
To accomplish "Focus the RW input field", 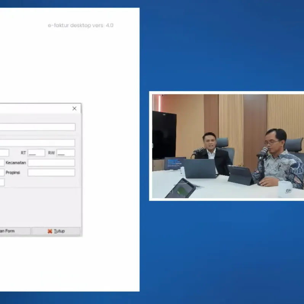I will 66,153.
